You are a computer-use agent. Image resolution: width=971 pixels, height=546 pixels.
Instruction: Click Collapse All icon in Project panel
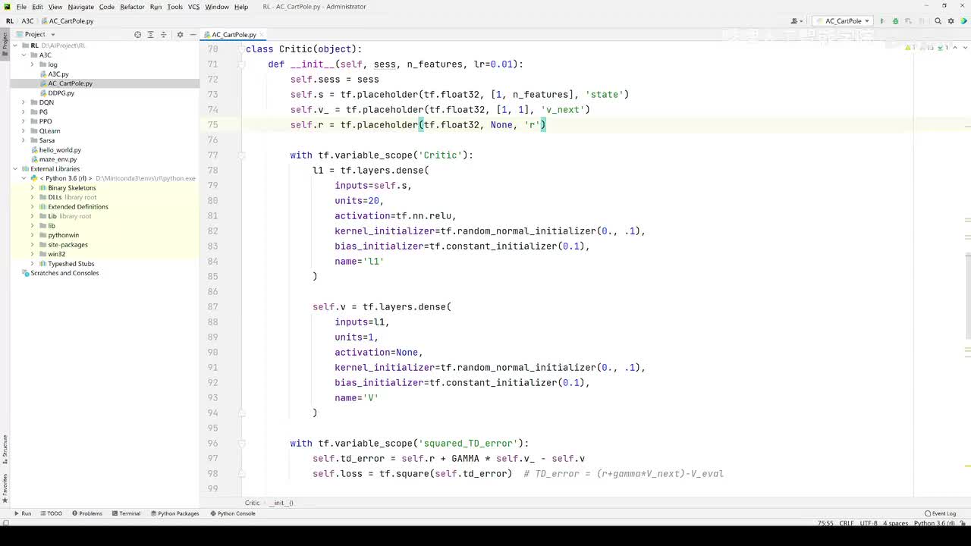click(163, 34)
